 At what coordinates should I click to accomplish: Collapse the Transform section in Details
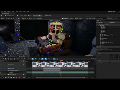point(97,53)
